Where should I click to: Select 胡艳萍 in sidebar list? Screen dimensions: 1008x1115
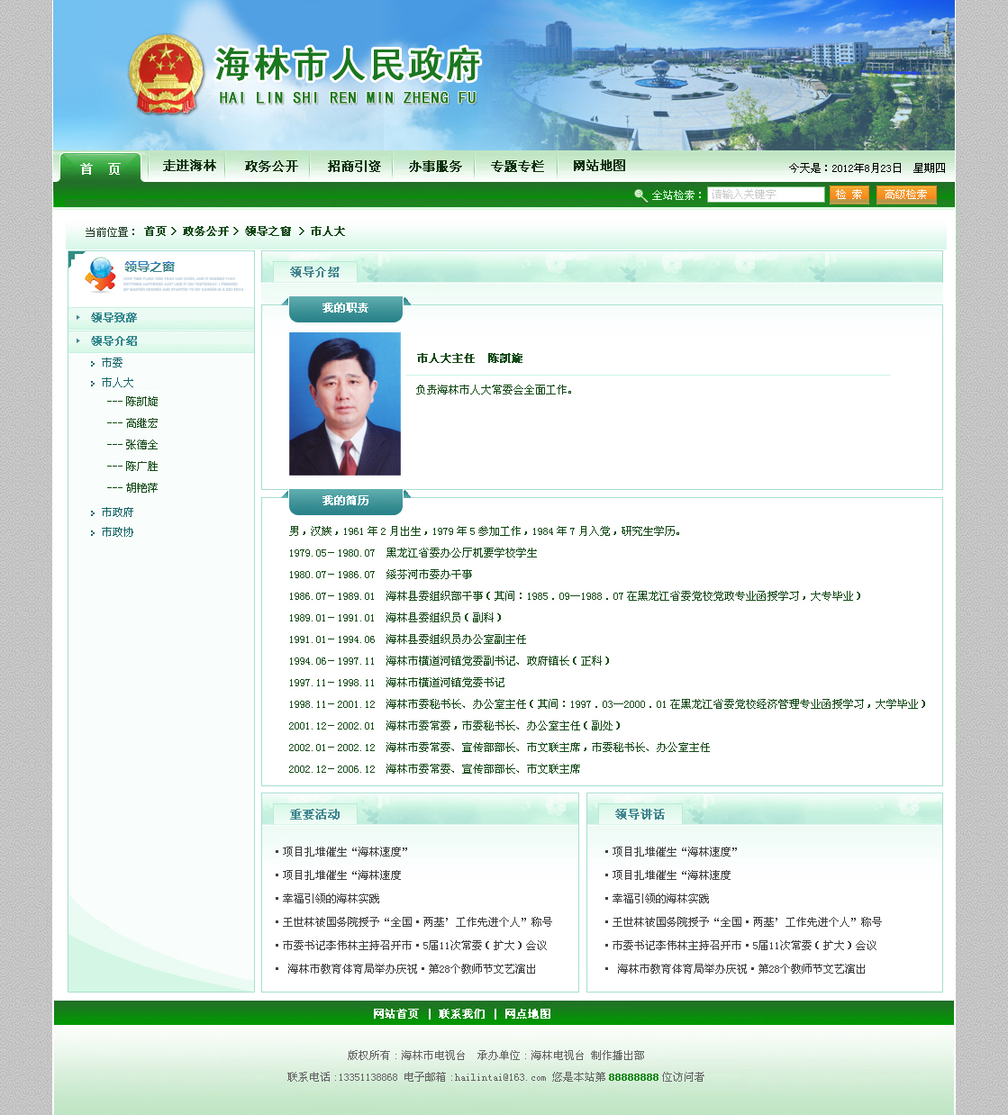pos(141,488)
